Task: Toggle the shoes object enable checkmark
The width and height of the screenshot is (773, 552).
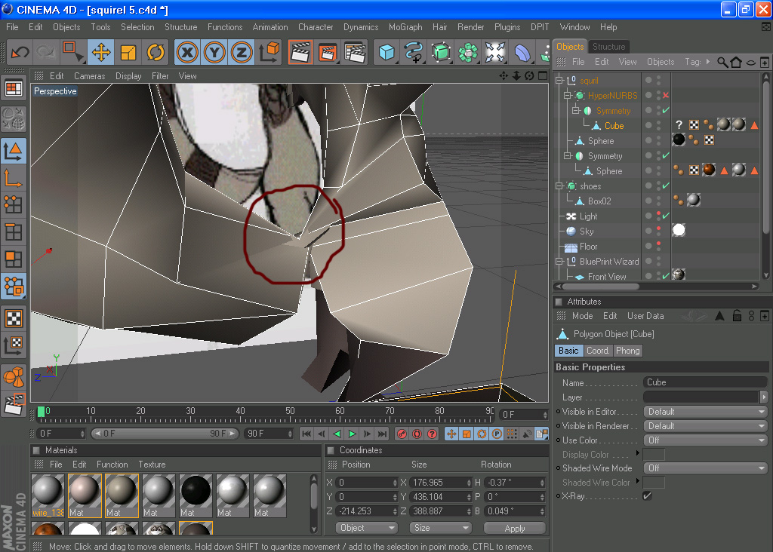Action: pos(666,186)
